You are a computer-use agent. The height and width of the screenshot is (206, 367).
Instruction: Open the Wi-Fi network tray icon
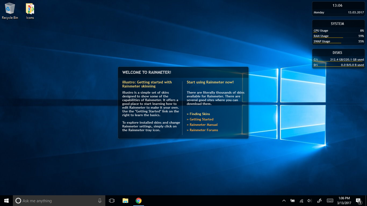pyautogui.click(x=301, y=201)
